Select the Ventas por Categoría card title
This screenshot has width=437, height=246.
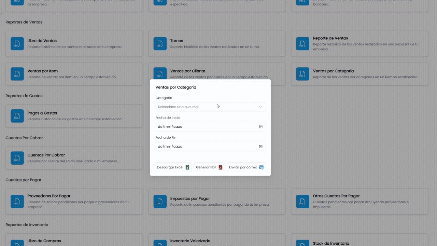(333, 71)
